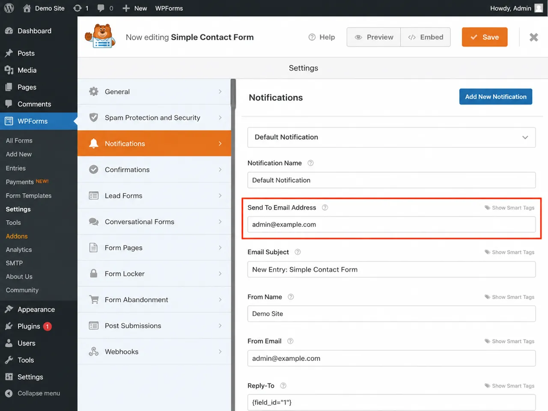Screen dimensions: 548x411
Task: Click the Conversational Forms chat icon
Action: pyautogui.click(x=93, y=221)
